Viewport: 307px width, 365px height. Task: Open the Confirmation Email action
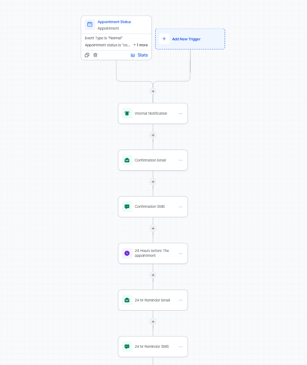tap(153, 160)
